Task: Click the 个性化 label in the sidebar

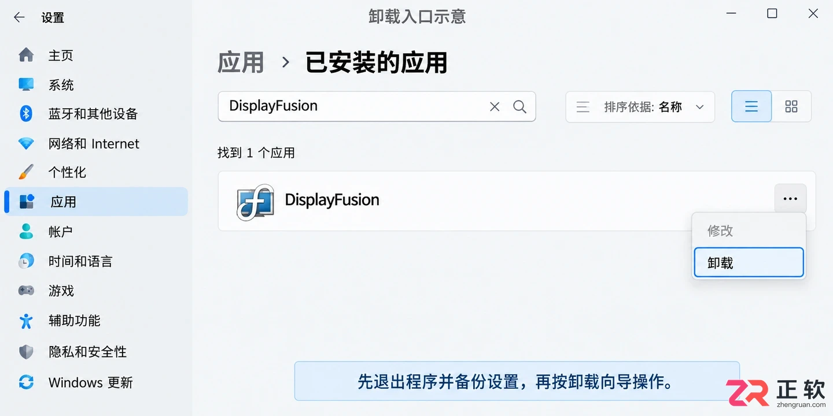Action: [67, 172]
